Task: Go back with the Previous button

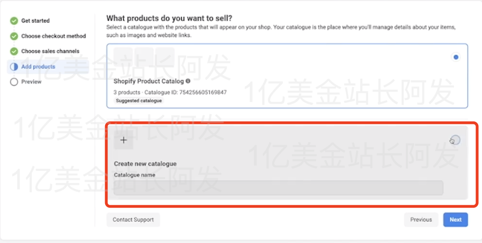Action: click(x=421, y=220)
